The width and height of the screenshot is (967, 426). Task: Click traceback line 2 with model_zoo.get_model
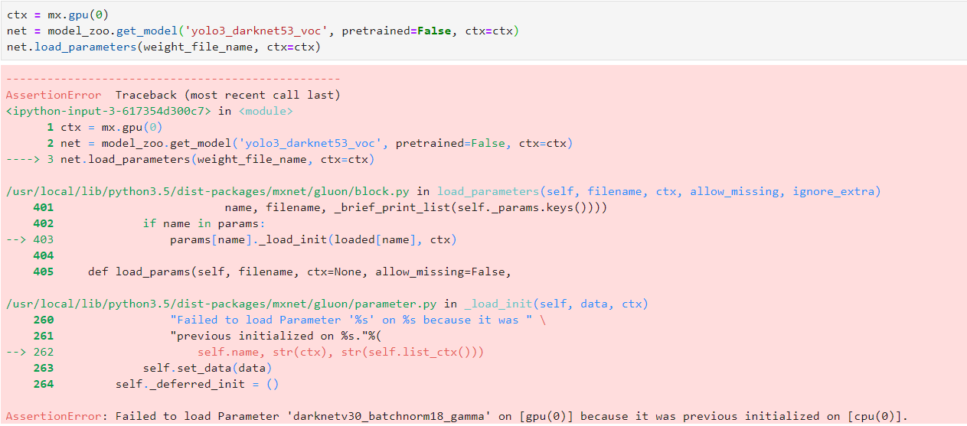tap(309, 143)
